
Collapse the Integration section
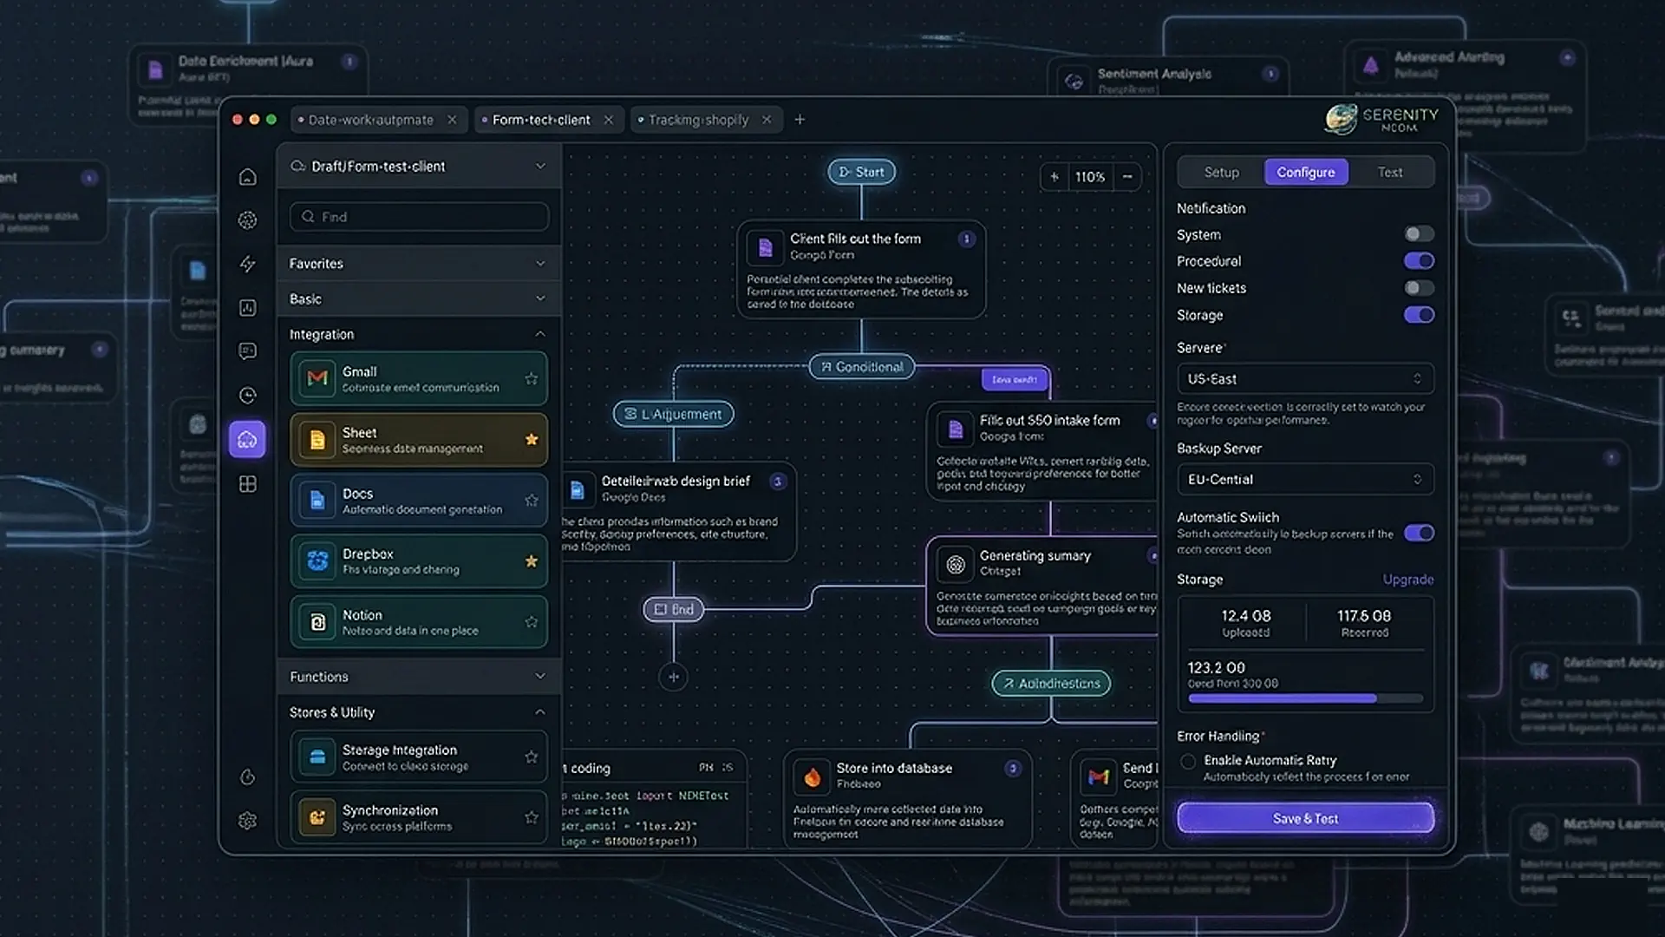coord(539,334)
